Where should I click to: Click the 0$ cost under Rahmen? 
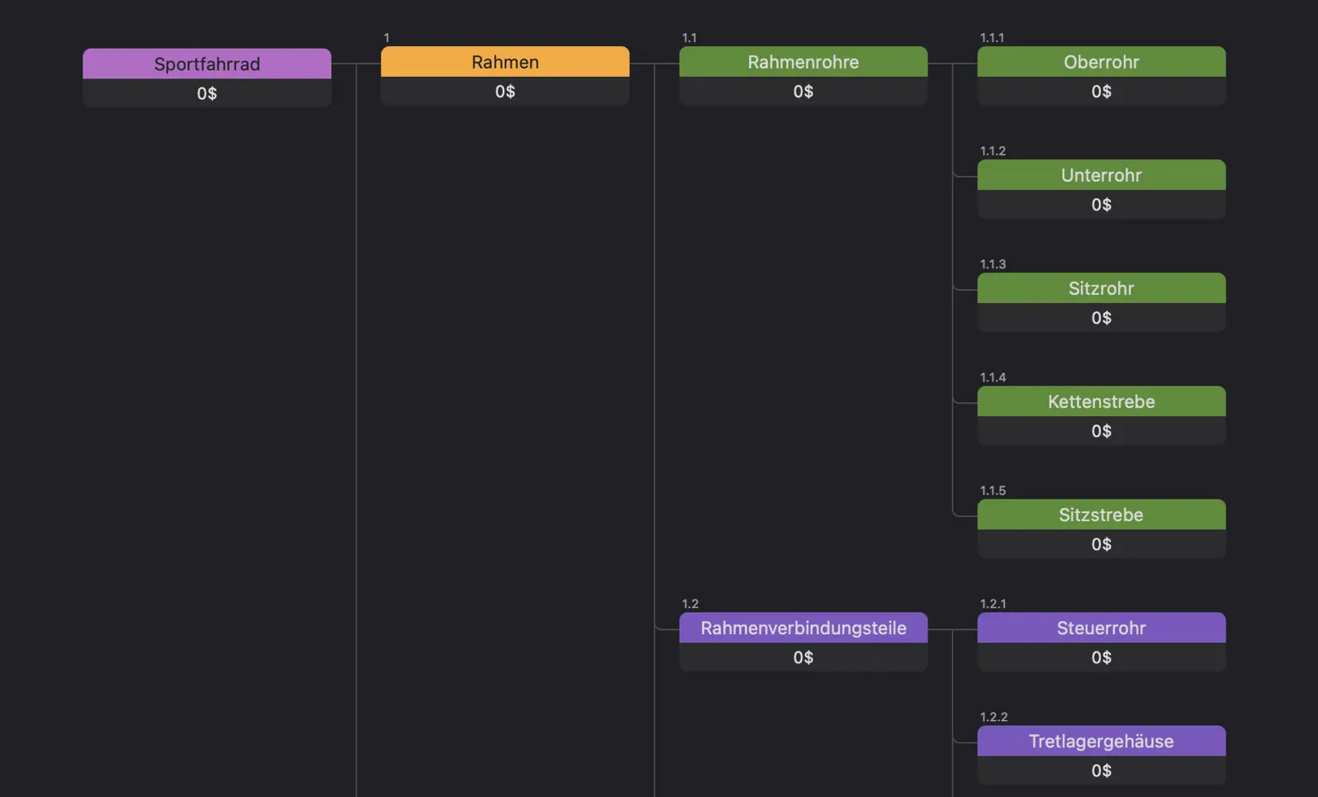505,92
